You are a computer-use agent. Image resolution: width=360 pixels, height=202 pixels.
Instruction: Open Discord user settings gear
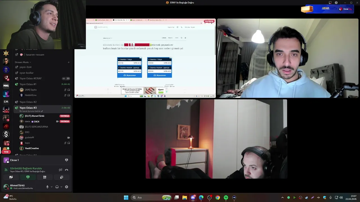click(x=66, y=187)
